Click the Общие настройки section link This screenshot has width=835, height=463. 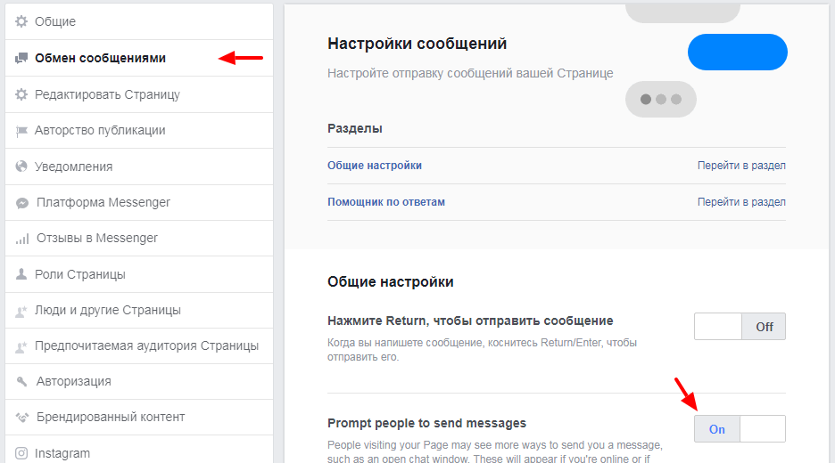[x=375, y=166]
